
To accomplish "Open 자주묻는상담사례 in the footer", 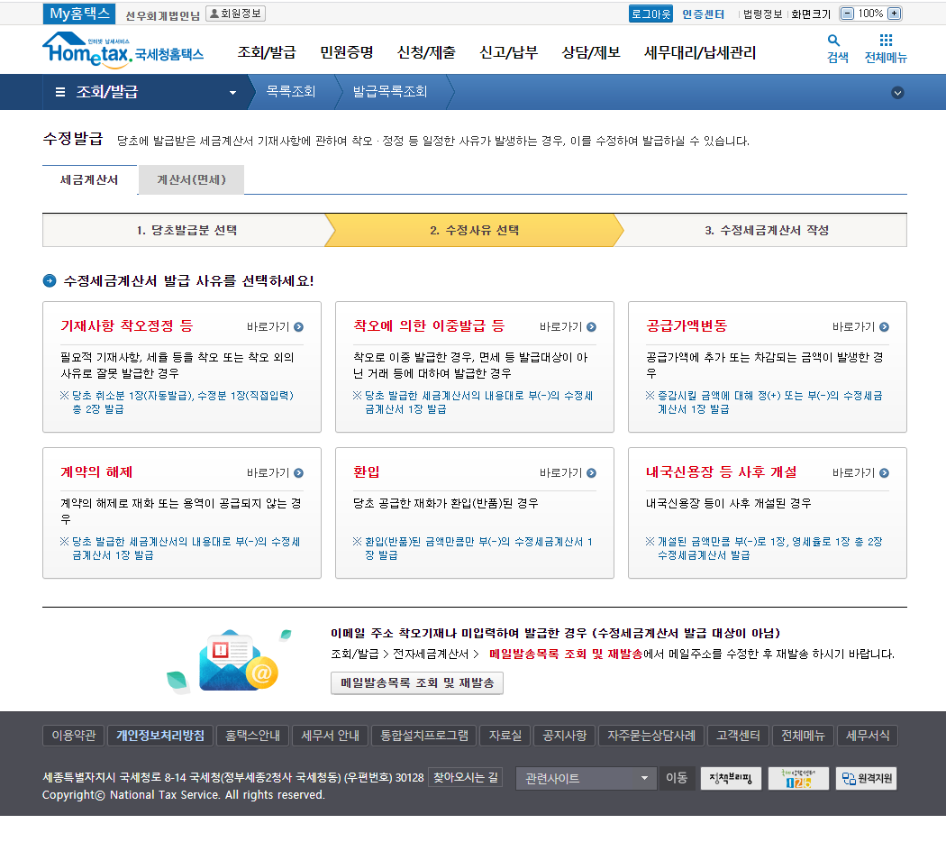I will click(651, 735).
